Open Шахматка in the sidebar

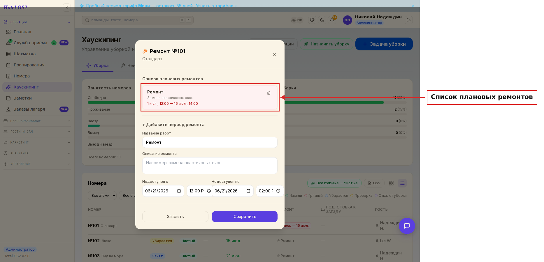coord(37,54)
